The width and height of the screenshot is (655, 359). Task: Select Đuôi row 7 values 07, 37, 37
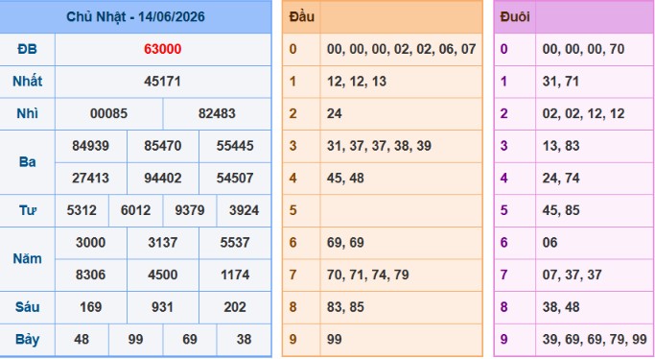coord(573,275)
